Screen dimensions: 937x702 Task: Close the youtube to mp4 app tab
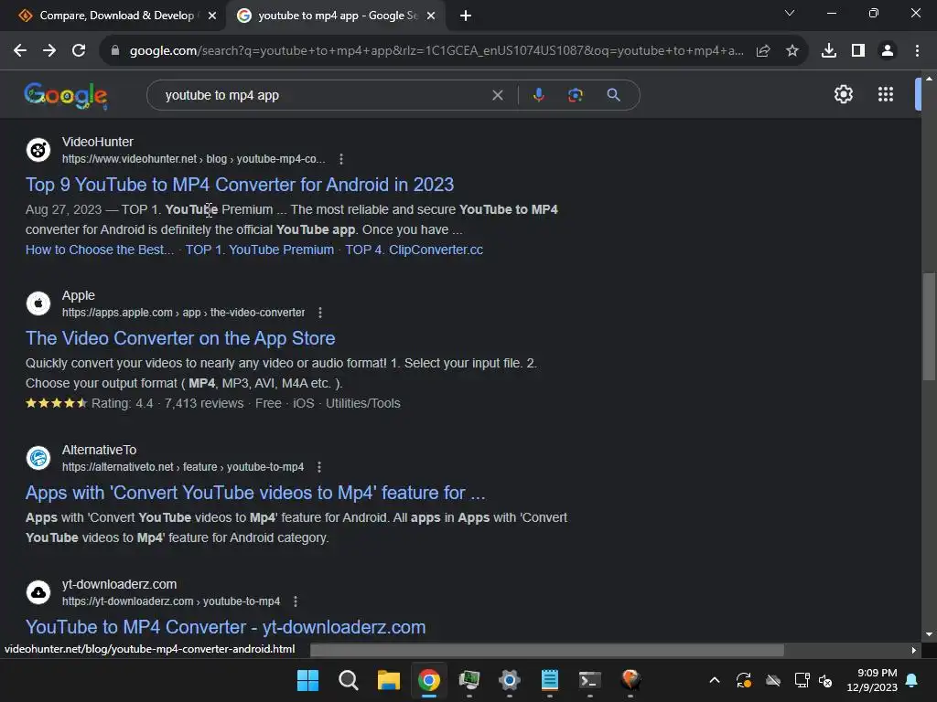[431, 16]
